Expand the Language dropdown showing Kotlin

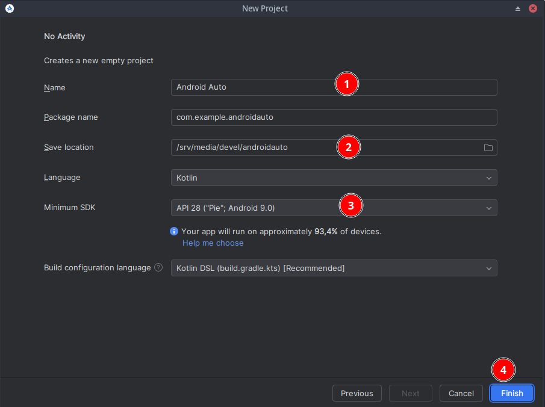pyautogui.click(x=334, y=178)
